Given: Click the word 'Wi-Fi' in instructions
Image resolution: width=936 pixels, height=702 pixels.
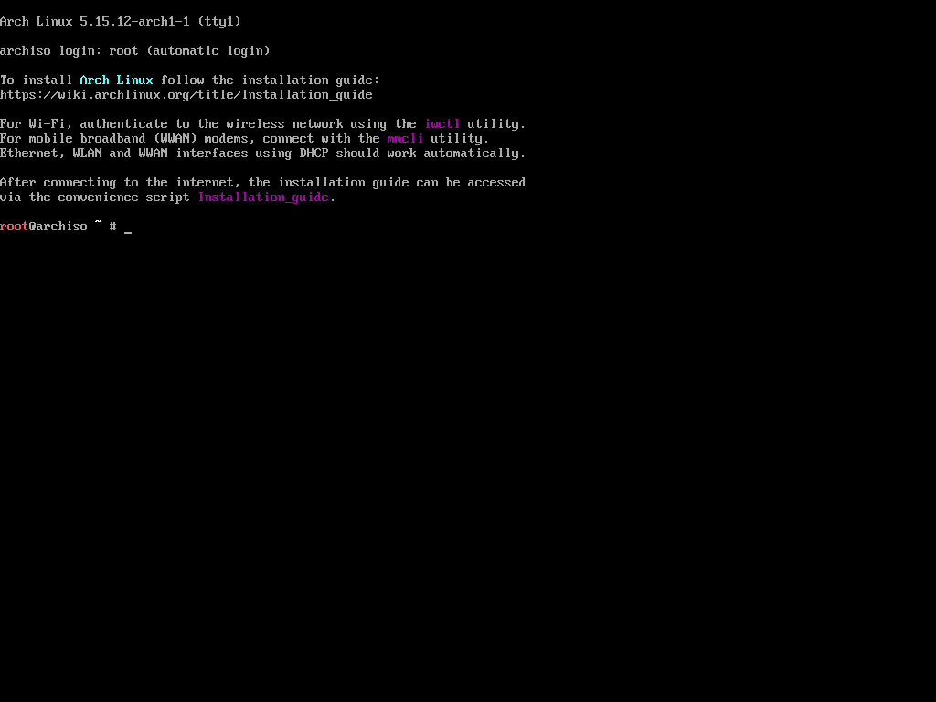Looking at the screenshot, I should click(51, 124).
